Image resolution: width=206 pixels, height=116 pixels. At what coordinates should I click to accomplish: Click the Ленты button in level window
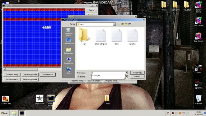[91, 10]
